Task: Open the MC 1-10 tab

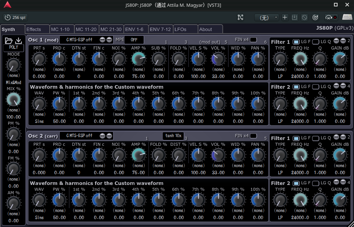Action: 62,29
